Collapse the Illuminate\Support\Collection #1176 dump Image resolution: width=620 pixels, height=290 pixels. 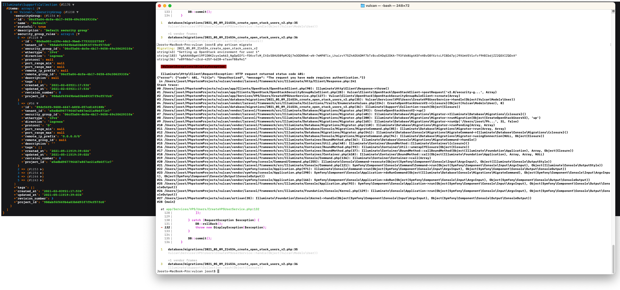click(73, 5)
